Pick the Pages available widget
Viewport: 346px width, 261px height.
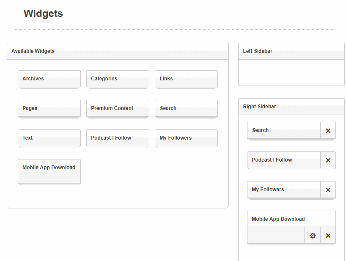click(49, 108)
